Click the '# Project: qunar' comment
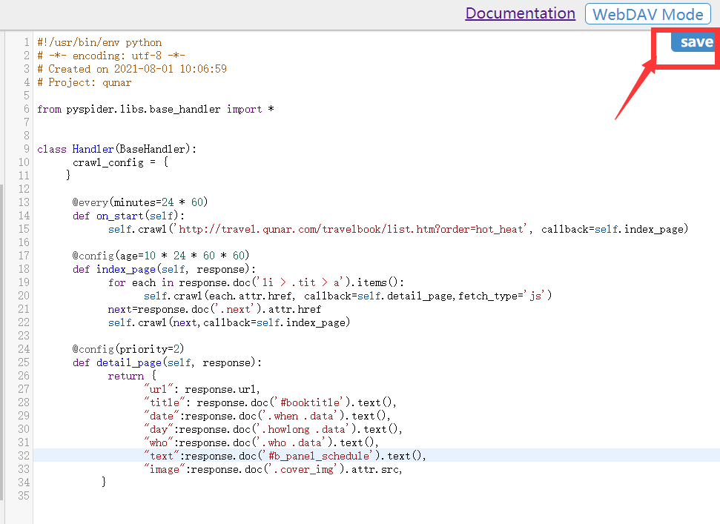Viewport: 720px width, 524px height. coord(85,82)
